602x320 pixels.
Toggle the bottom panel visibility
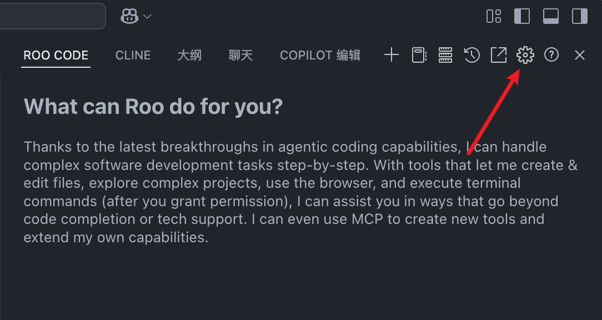[x=551, y=16]
